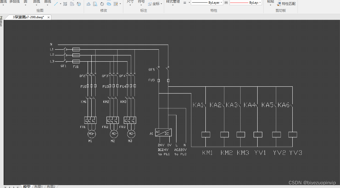Go to previous layout tab arrow
The image size is (340, 188).
point(9,187)
